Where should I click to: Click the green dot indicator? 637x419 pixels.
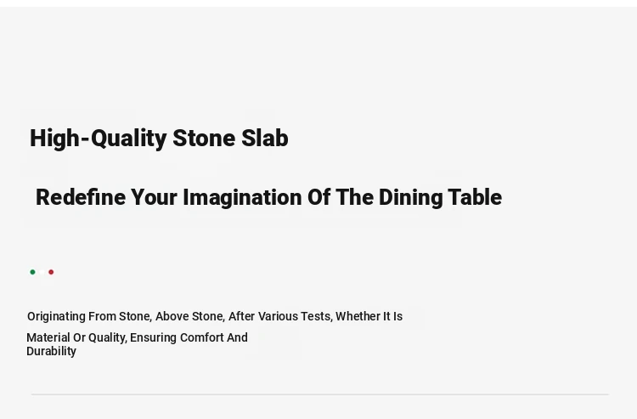(x=32, y=272)
